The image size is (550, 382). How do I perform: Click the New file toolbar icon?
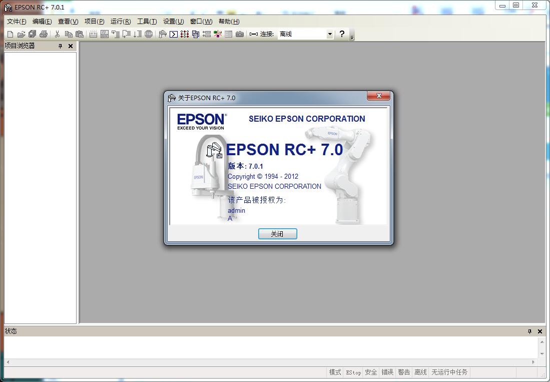(10, 34)
